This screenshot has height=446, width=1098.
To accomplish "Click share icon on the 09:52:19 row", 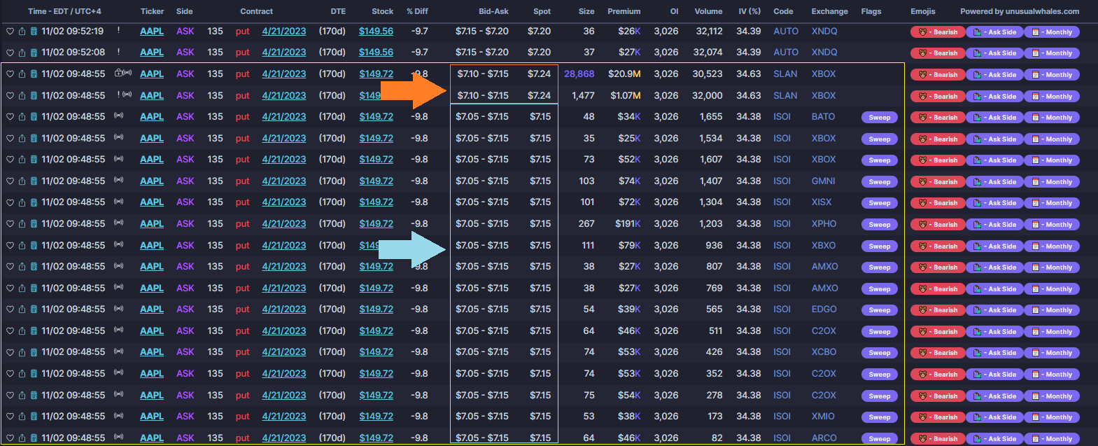I will [x=22, y=32].
